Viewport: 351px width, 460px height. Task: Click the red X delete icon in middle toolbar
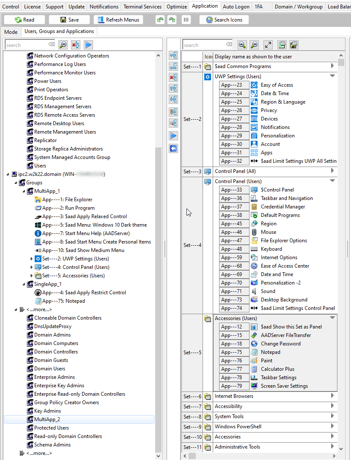point(173,77)
